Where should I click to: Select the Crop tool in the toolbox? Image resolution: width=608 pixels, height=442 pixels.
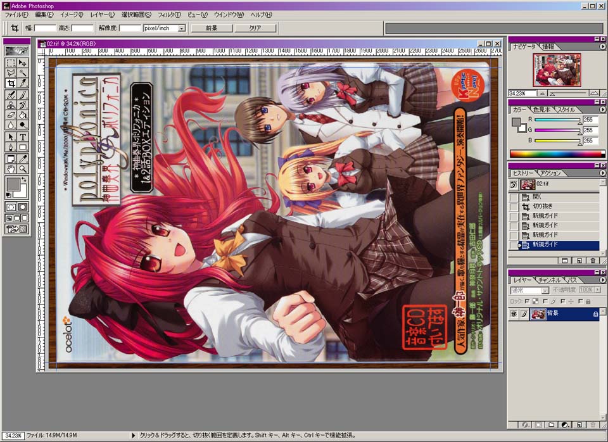coord(11,83)
